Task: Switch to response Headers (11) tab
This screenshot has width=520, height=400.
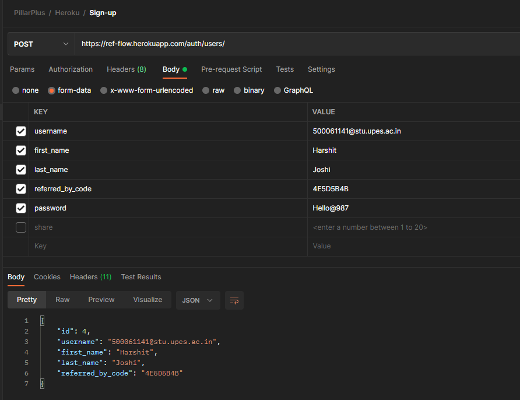Action: 90,277
